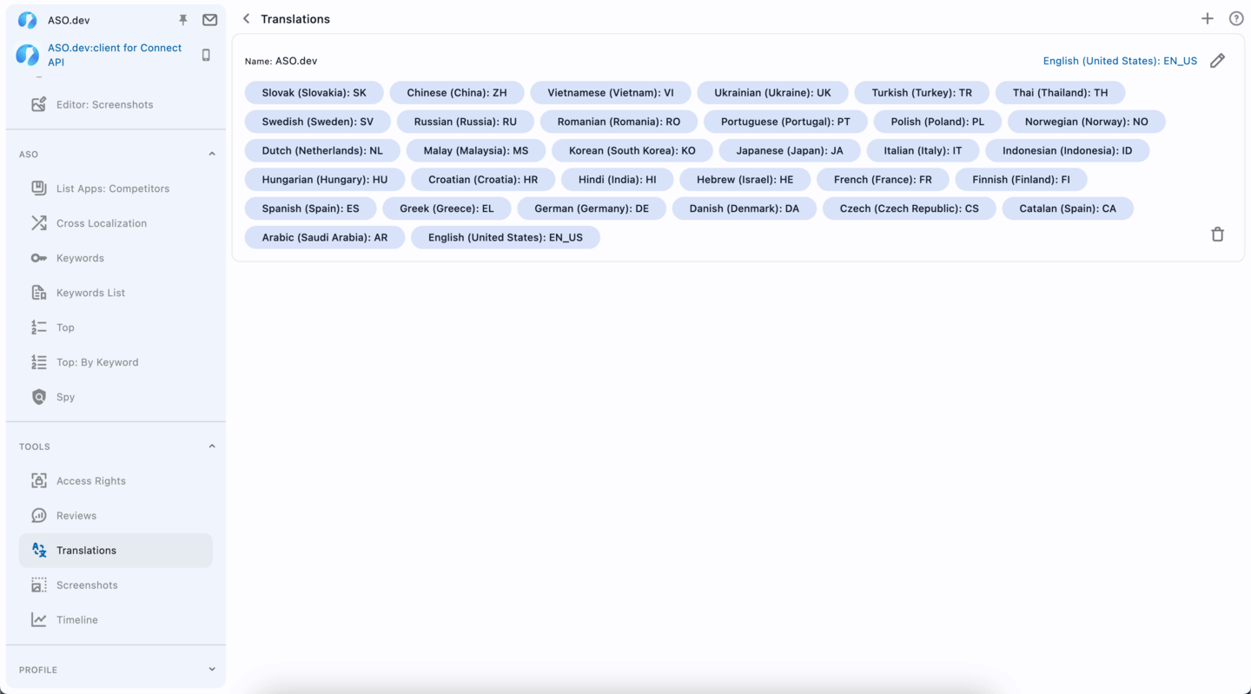Choose Portuguese (Portugal): PT chip

point(785,122)
